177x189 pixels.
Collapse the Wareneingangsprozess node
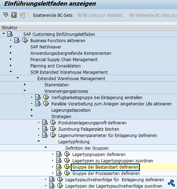[x=24, y=91]
